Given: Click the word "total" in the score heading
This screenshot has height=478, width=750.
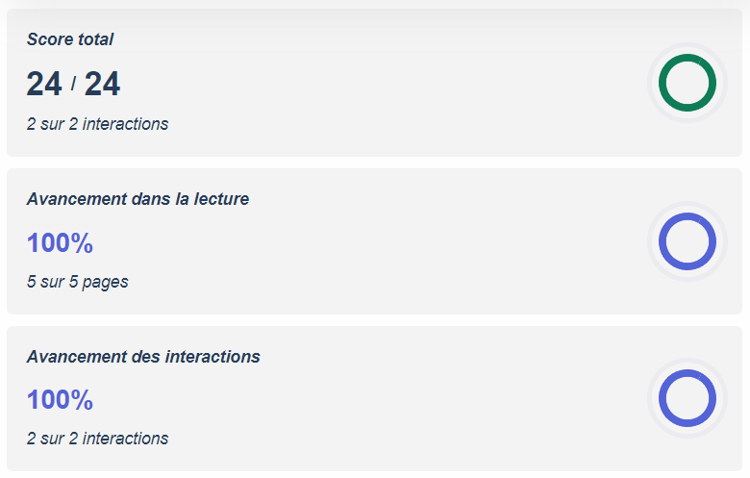Looking at the screenshot, I should point(95,39).
